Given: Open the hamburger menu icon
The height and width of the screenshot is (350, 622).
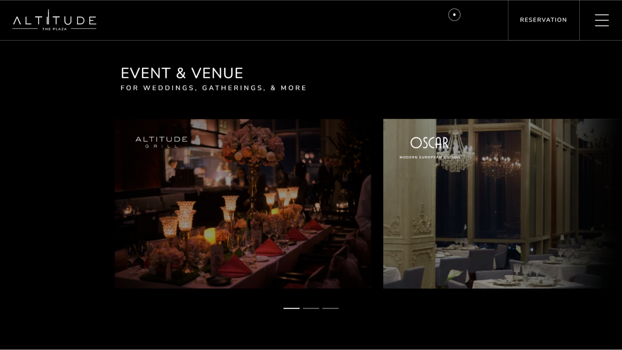Looking at the screenshot, I should coord(602,20).
